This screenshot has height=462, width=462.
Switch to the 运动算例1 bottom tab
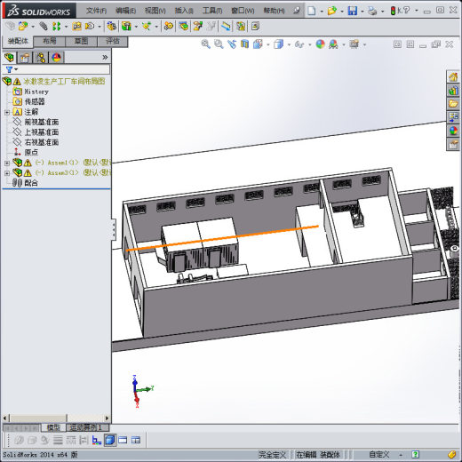click(87, 427)
